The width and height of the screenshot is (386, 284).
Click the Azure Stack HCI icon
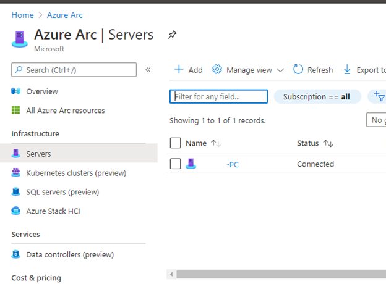click(x=16, y=211)
